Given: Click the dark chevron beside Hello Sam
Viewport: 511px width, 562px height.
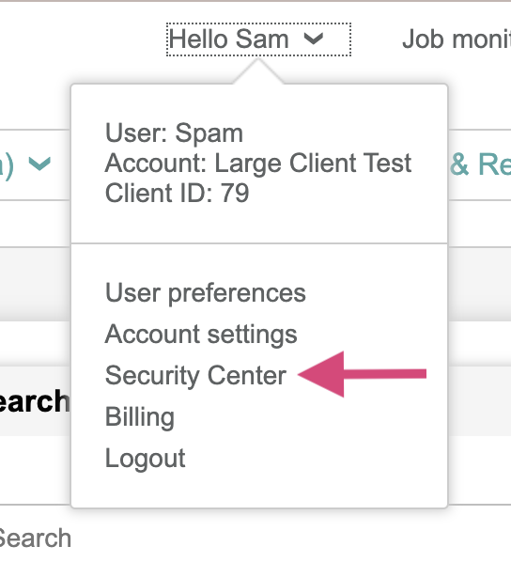Looking at the screenshot, I should coord(314,39).
